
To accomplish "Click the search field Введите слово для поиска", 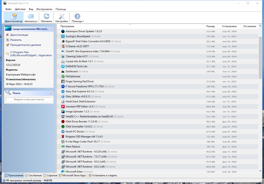I will coord(29,99).
